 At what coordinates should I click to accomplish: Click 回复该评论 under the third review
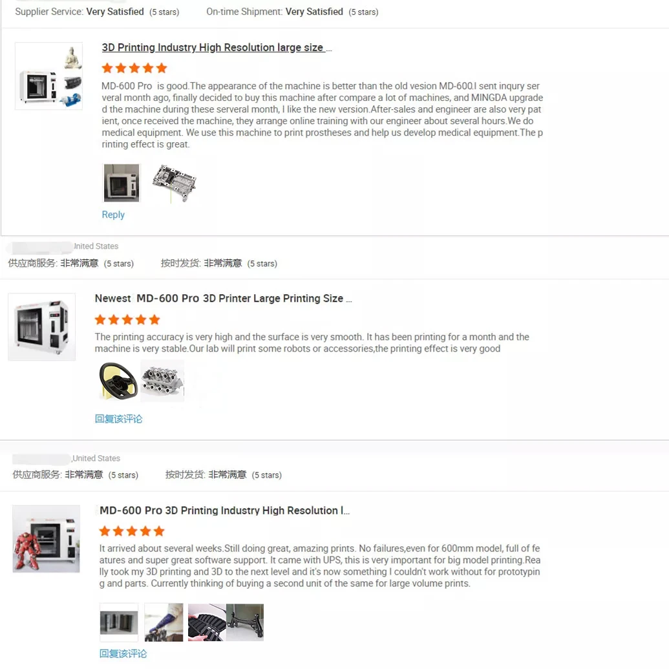click(x=123, y=653)
